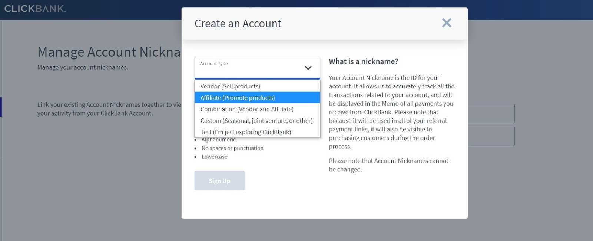Click the 'Your Account Nickname is the ID' paragraph
Viewport: 593px width, 241px height.
392,112
